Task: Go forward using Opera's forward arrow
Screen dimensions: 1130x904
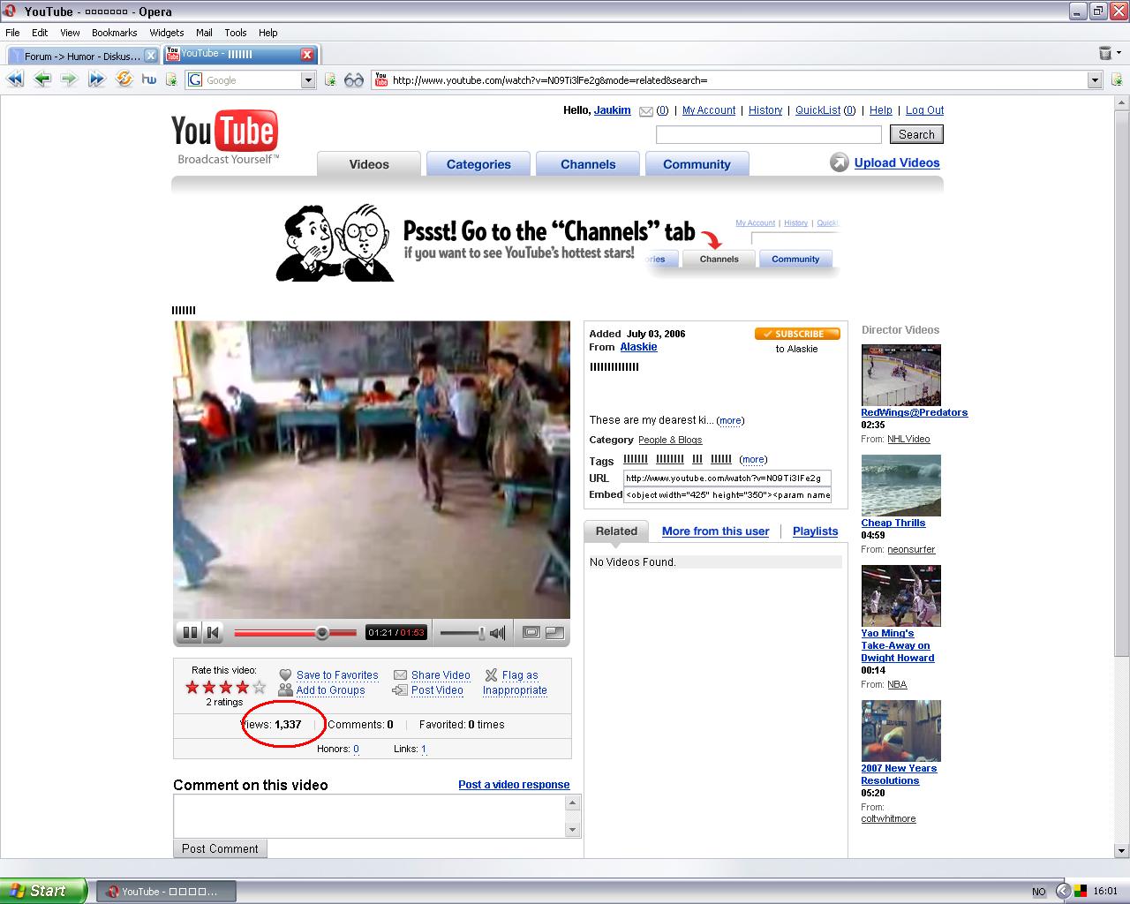Action: click(70, 79)
